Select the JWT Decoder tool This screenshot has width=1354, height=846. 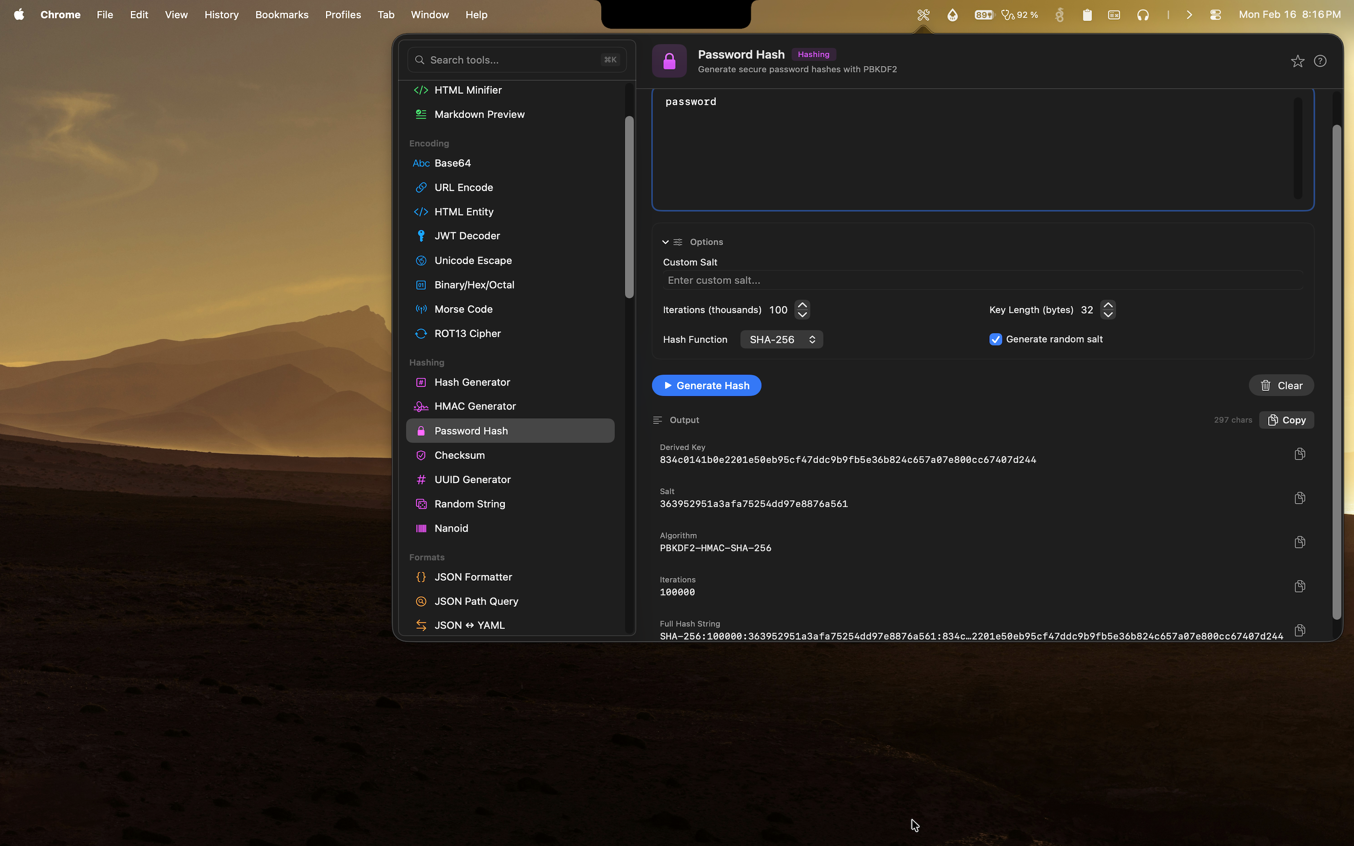click(468, 235)
